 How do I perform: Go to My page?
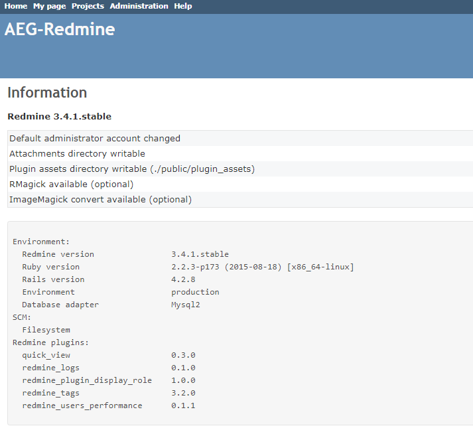point(50,6)
